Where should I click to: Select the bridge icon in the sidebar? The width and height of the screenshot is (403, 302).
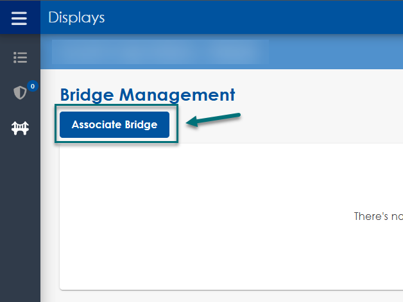(x=20, y=129)
